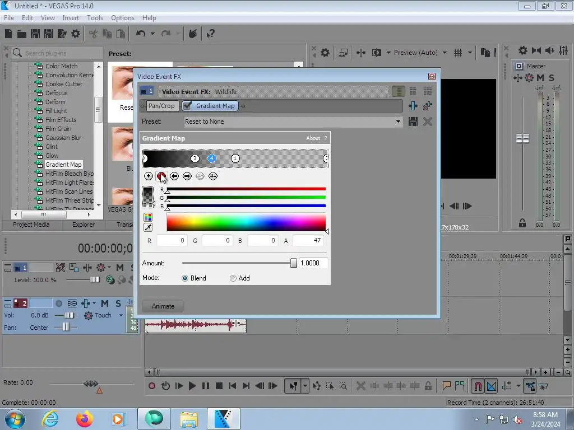Switch to the Explorer tab
Screen dimensions: 574x430
tap(84, 225)
